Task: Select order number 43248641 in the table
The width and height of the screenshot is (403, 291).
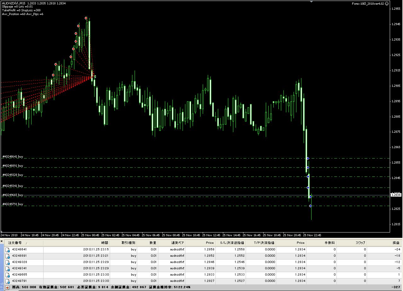Action: click(19, 249)
